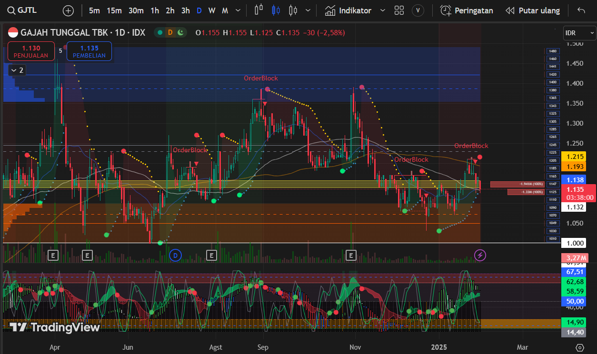Select the 1h timeframe

[x=155, y=10]
